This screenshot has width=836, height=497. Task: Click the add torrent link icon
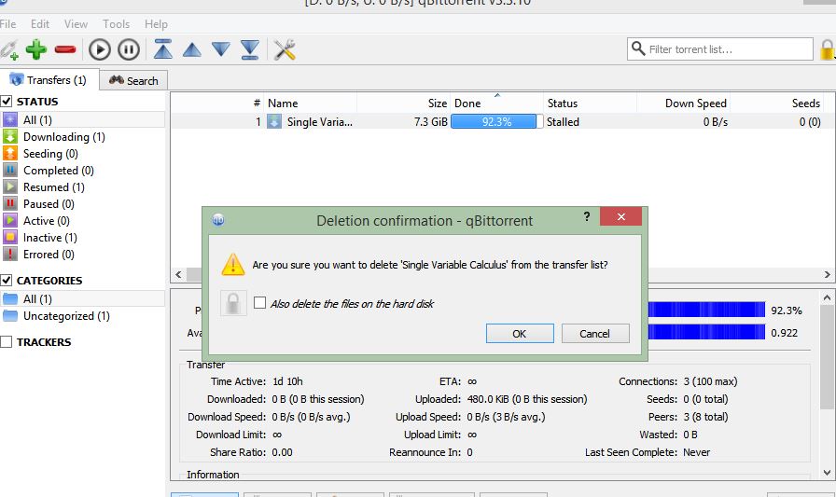[x=9, y=50]
